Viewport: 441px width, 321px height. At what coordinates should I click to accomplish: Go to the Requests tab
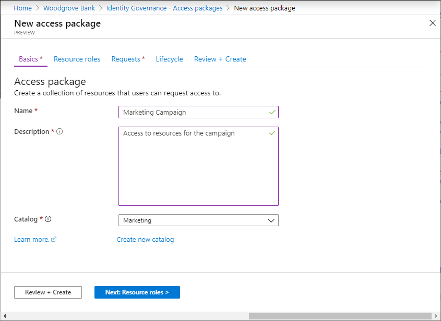point(127,59)
